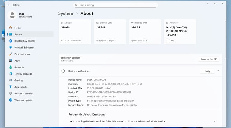Click the 16.0 GB (15.8 GB usable) value

tap(99, 88)
